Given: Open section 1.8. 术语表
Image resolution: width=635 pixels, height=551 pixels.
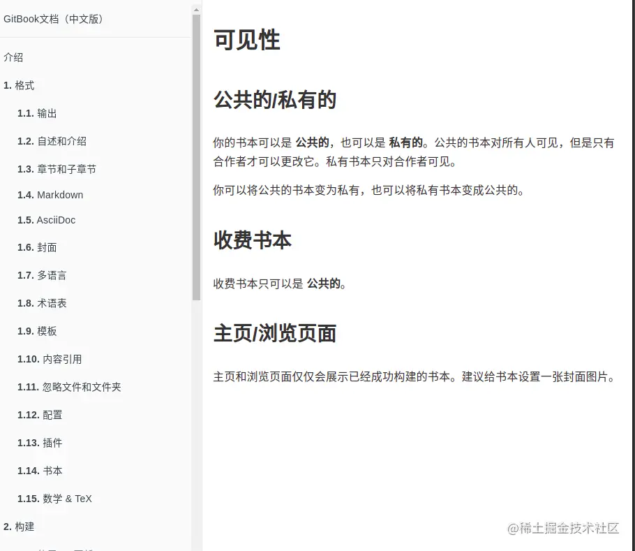Looking at the screenshot, I should tap(40, 303).
